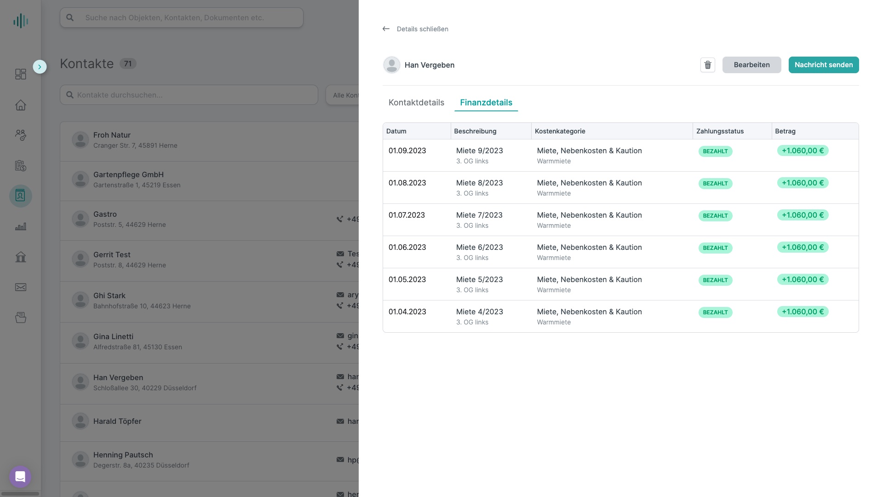
Task: Click Han Vergeben's avatar in detail panel
Action: click(x=392, y=65)
